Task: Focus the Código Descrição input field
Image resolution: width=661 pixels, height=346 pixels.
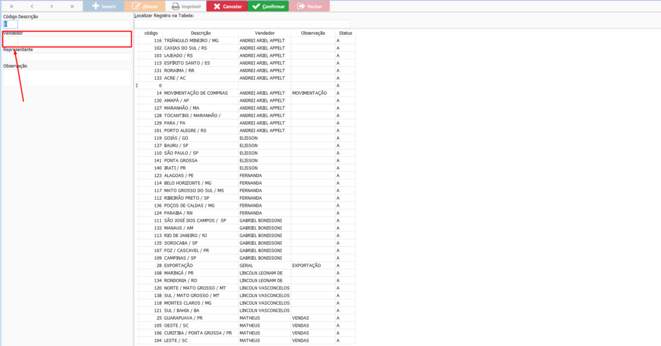Action: 11,24
